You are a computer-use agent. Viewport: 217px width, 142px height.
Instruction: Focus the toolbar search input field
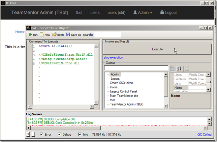tap(107, 34)
